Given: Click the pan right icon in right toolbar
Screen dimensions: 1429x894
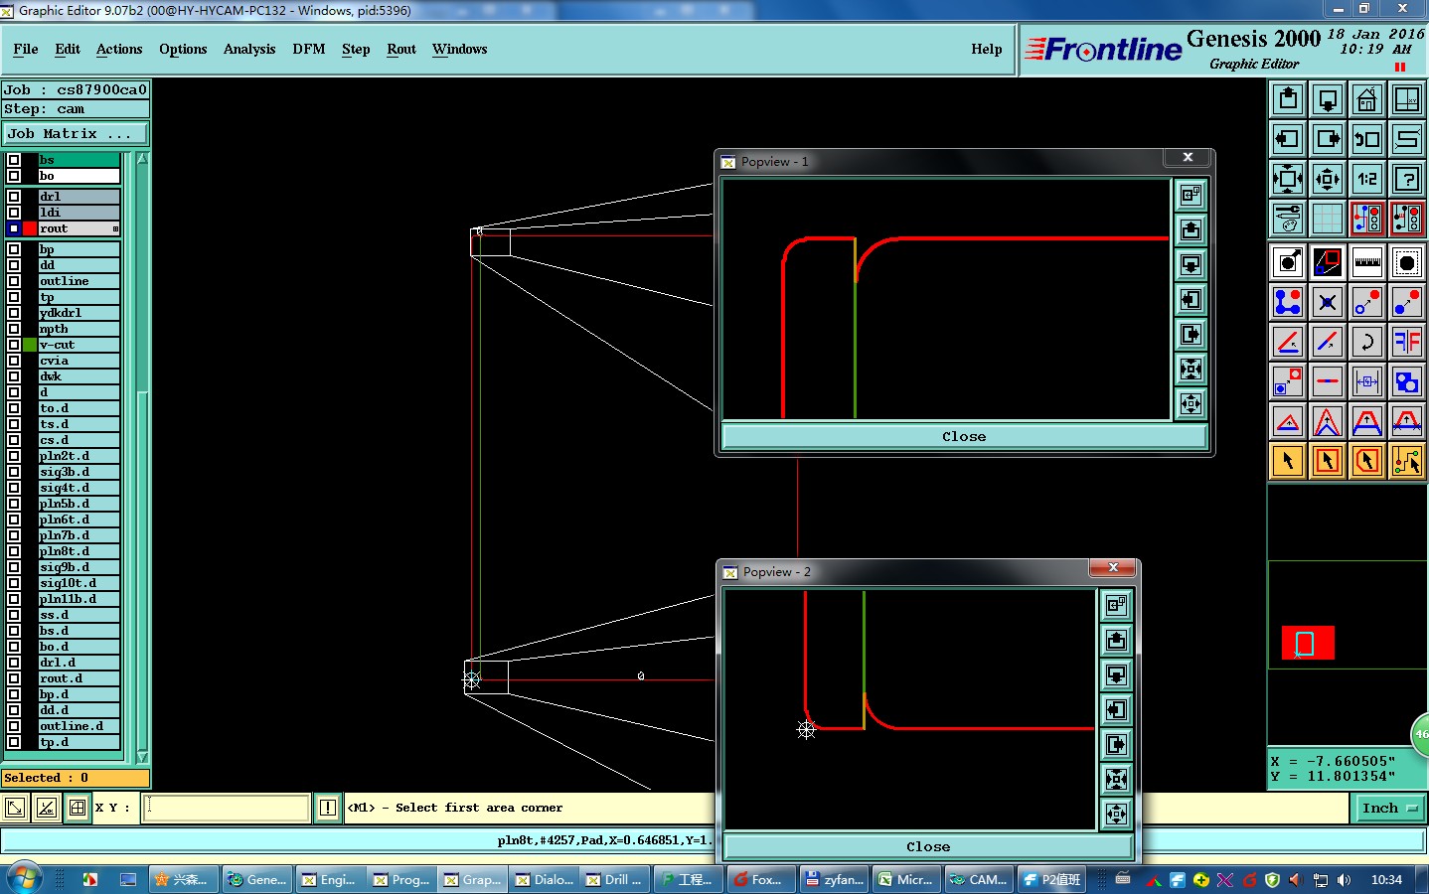Looking at the screenshot, I should [1328, 139].
